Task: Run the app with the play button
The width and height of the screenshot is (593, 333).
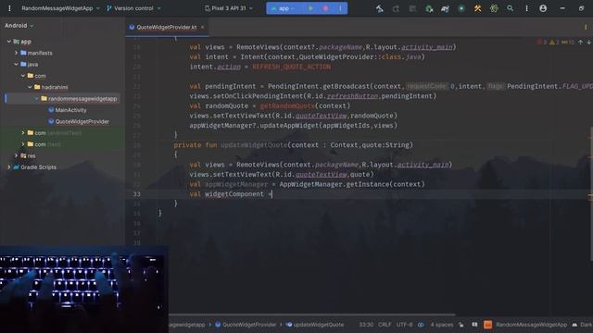Action: [x=310, y=8]
